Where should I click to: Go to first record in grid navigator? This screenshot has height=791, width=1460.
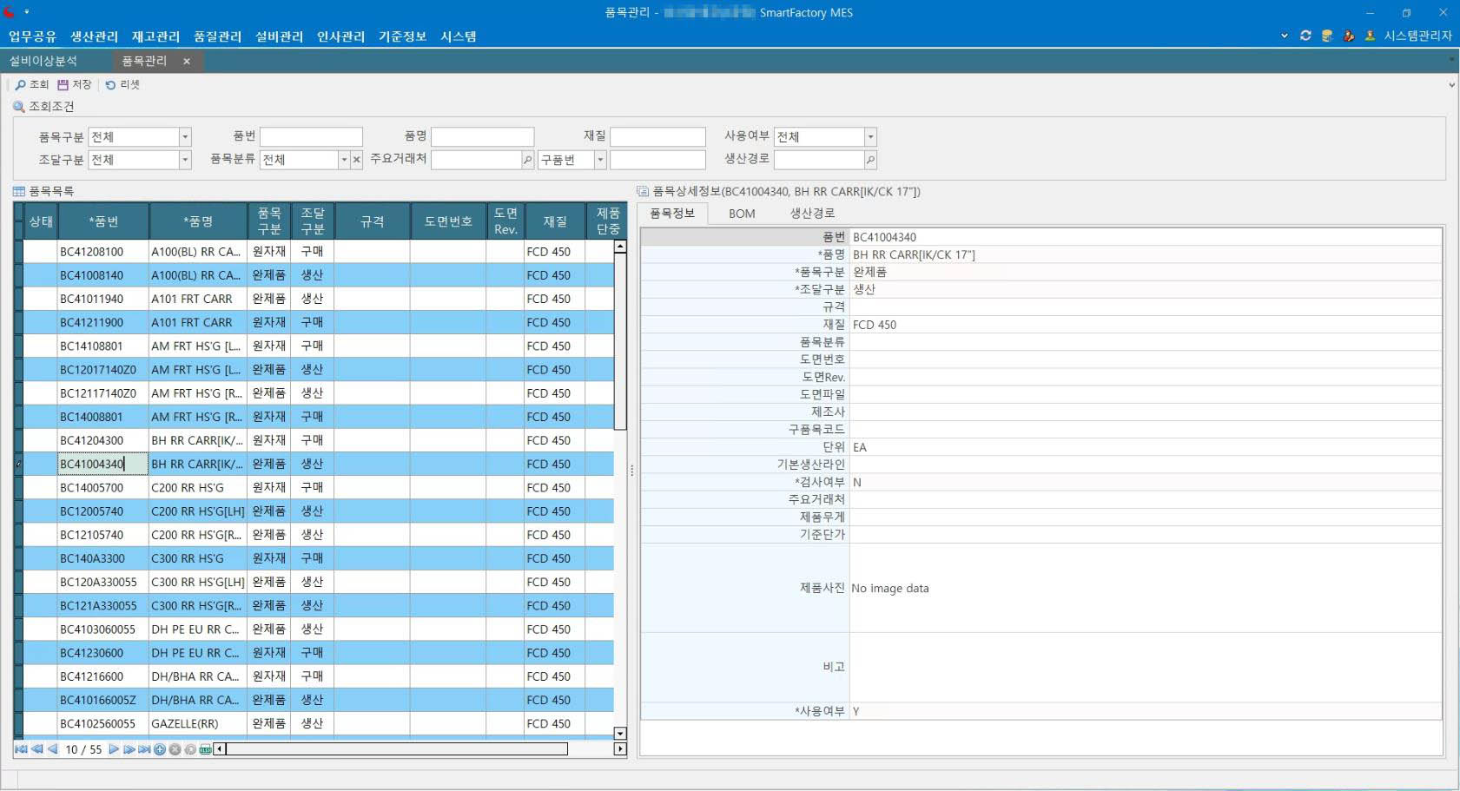tap(21, 749)
